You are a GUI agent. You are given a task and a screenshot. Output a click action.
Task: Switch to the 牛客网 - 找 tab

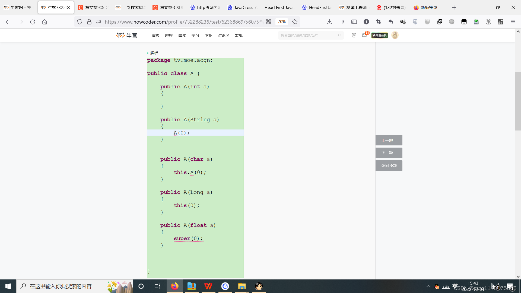click(x=19, y=7)
